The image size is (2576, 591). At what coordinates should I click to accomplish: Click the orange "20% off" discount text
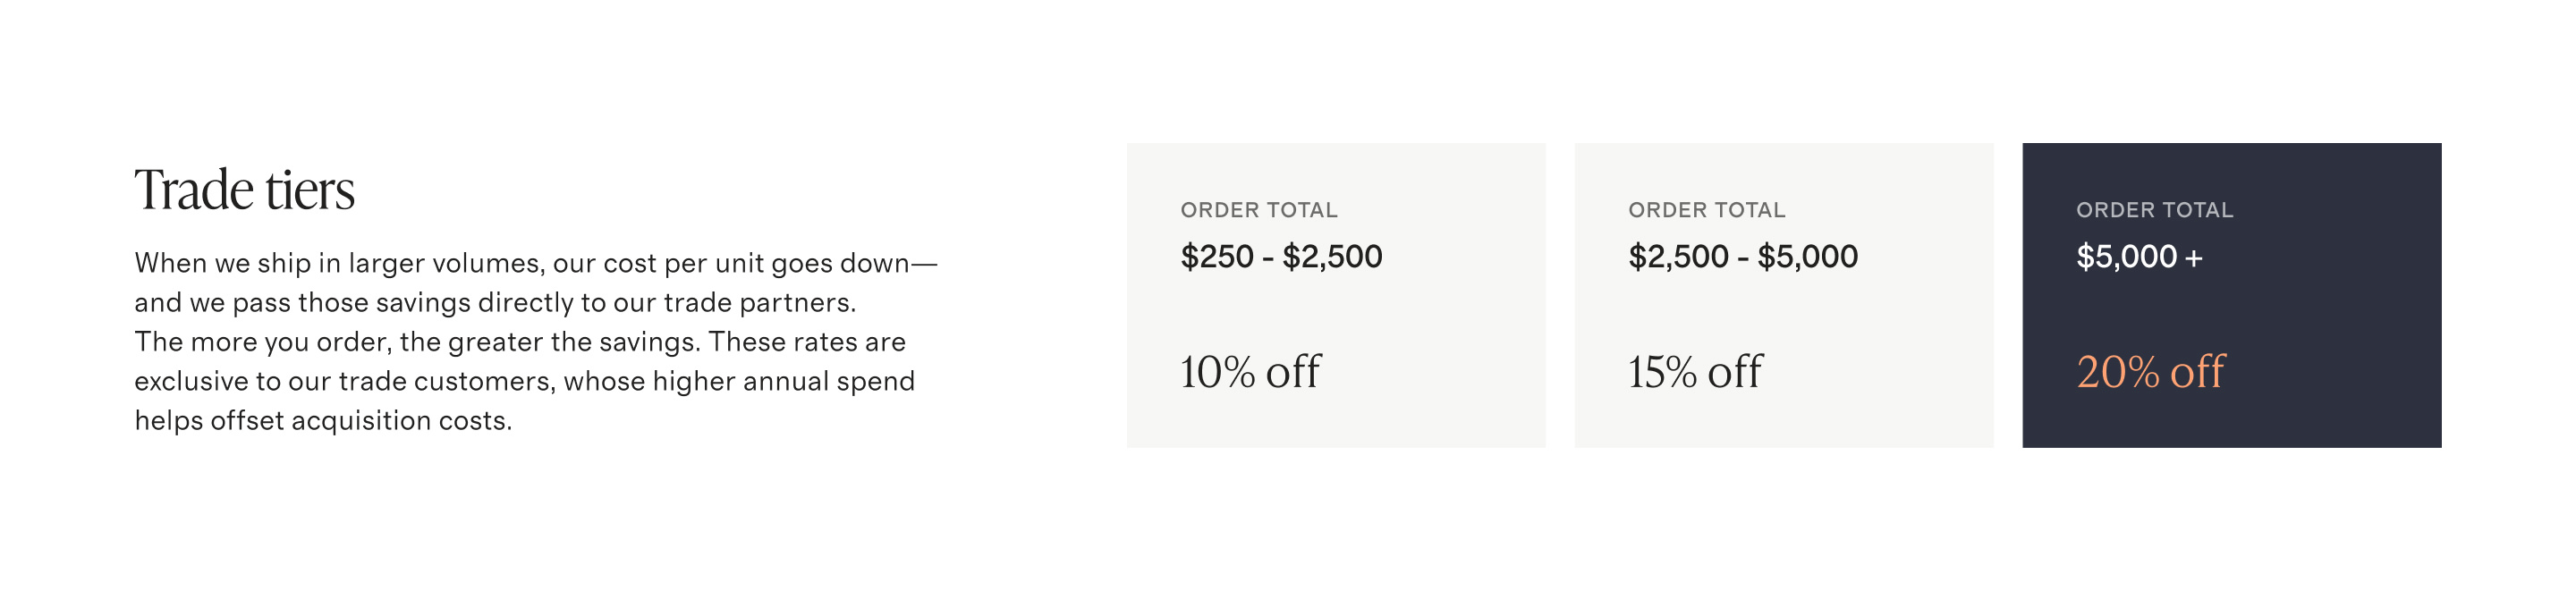(2150, 372)
